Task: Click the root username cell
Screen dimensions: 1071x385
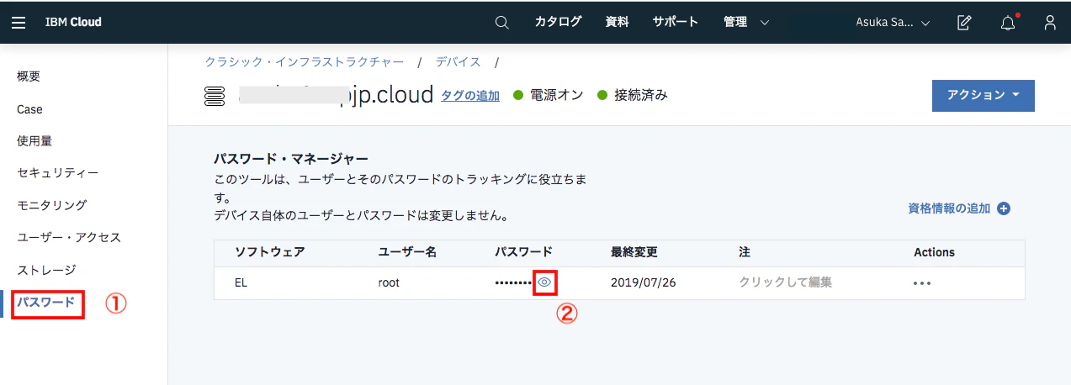Action: [x=389, y=282]
